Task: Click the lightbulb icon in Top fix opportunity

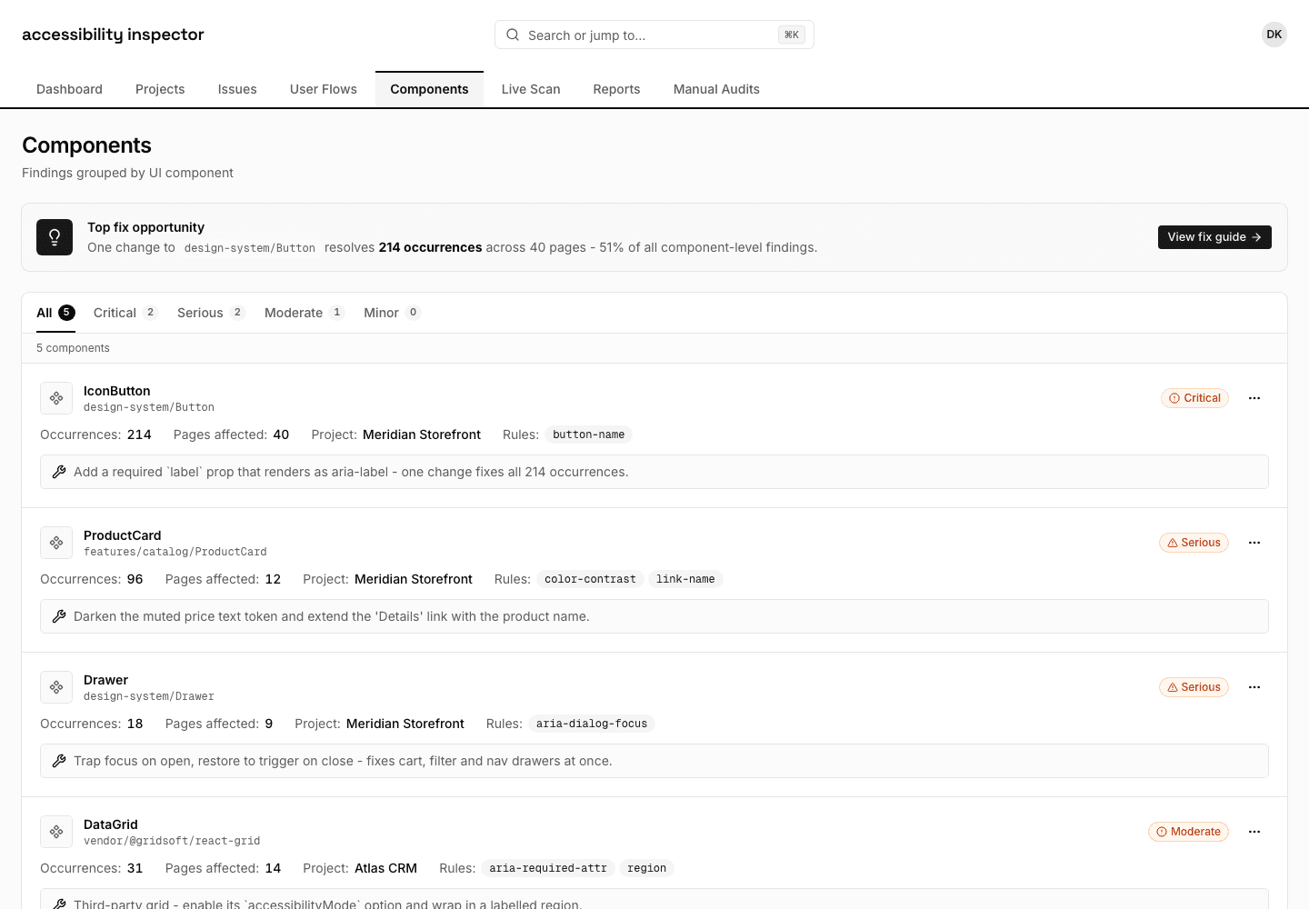Action: click(55, 237)
